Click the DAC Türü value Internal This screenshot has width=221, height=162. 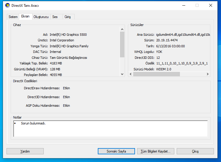click(55, 52)
